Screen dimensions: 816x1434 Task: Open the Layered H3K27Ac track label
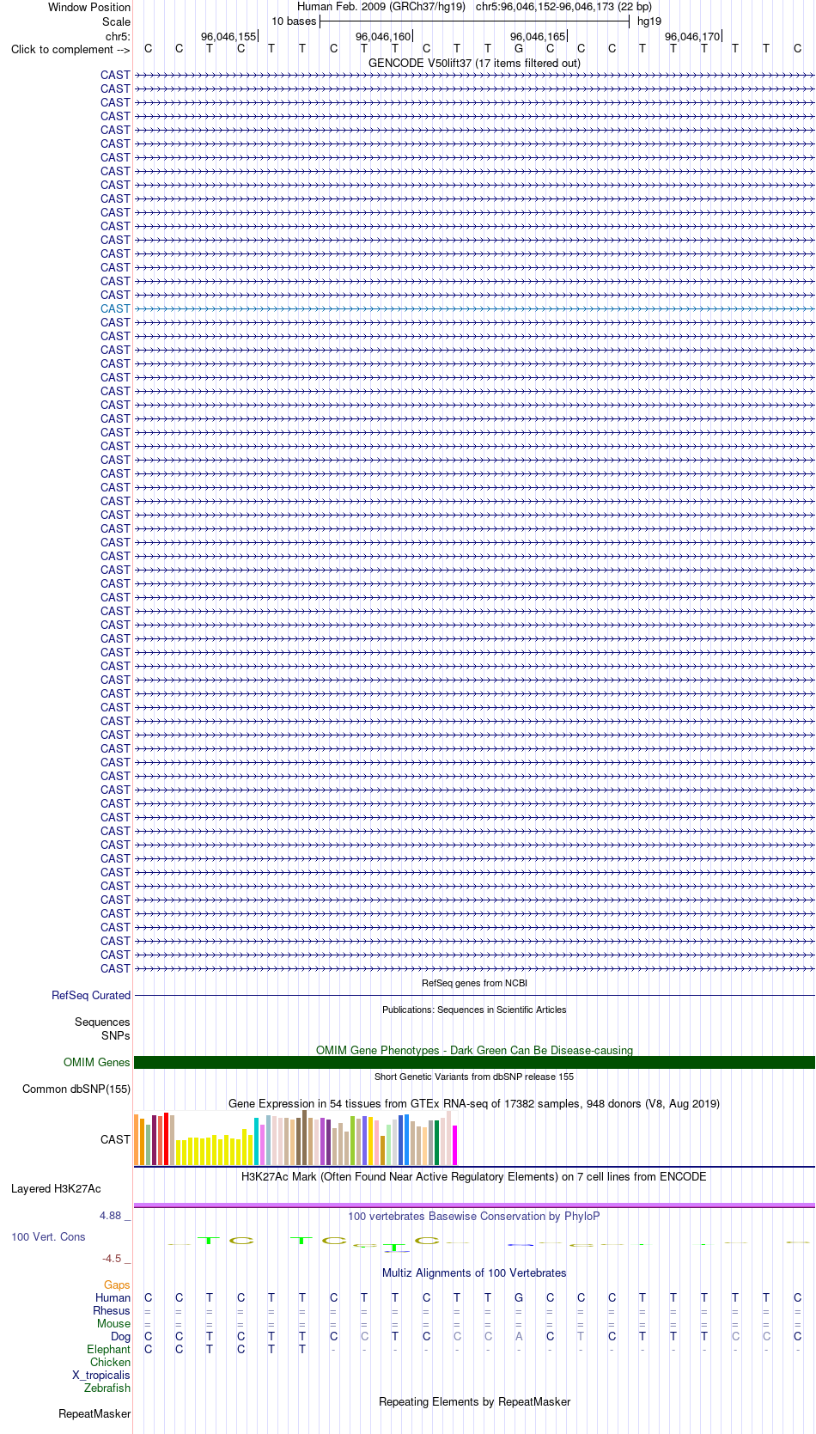(56, 1188)
